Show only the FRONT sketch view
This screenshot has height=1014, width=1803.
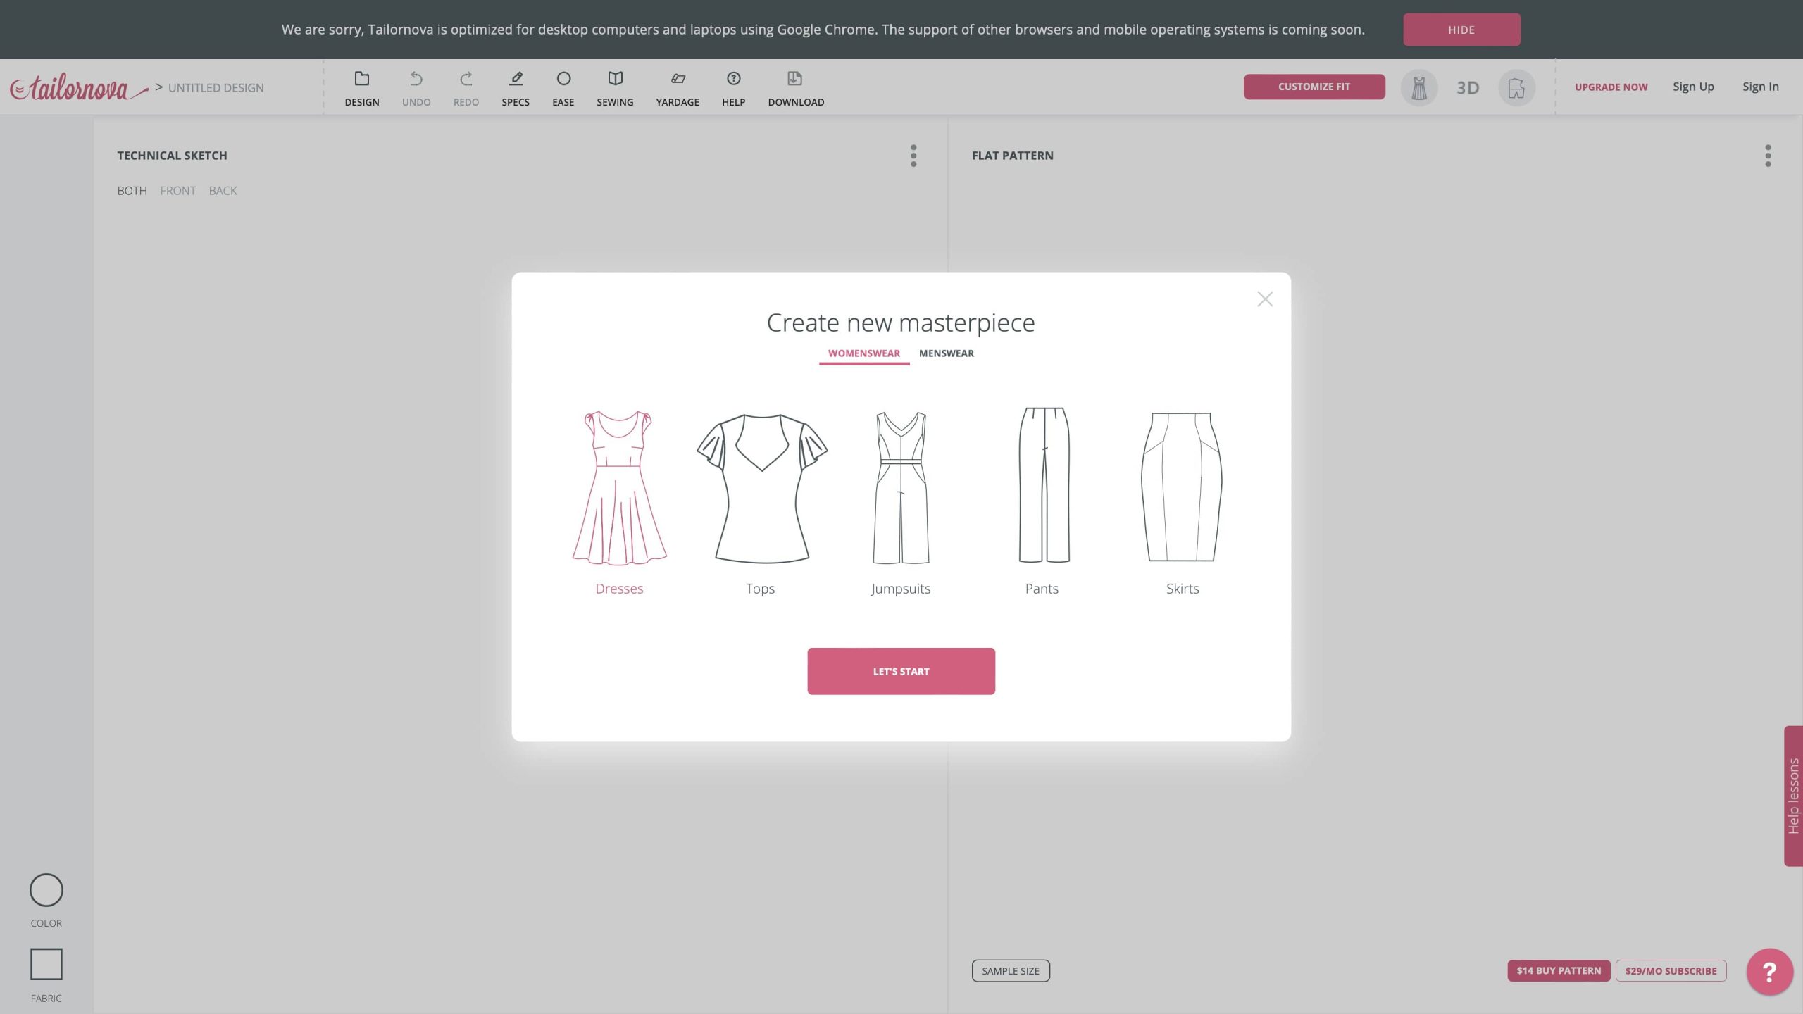click(x=177, y=191)
